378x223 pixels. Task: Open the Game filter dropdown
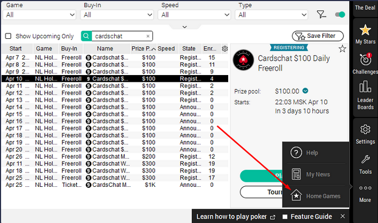(39, 15)
